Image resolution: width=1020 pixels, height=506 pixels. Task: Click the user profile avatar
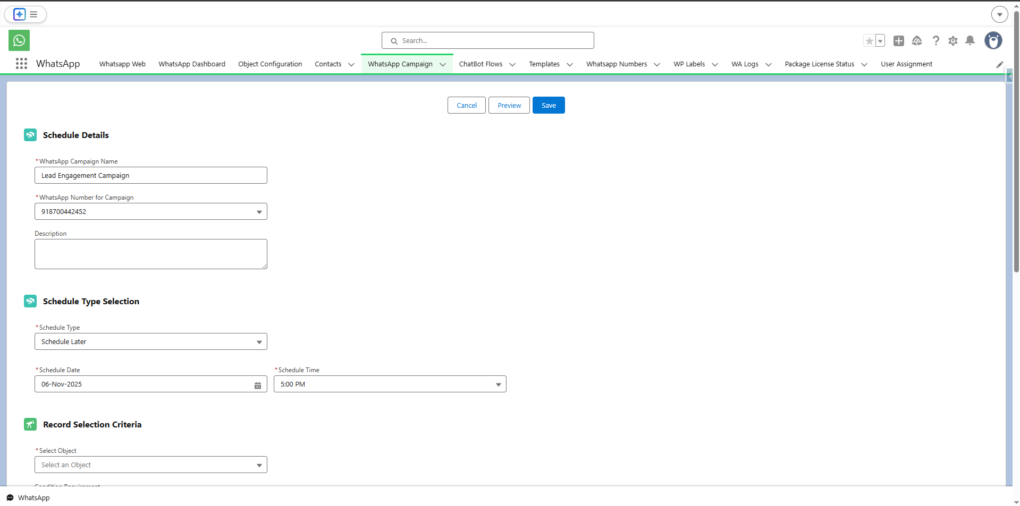pyautogui.click(x=994, y=40)
